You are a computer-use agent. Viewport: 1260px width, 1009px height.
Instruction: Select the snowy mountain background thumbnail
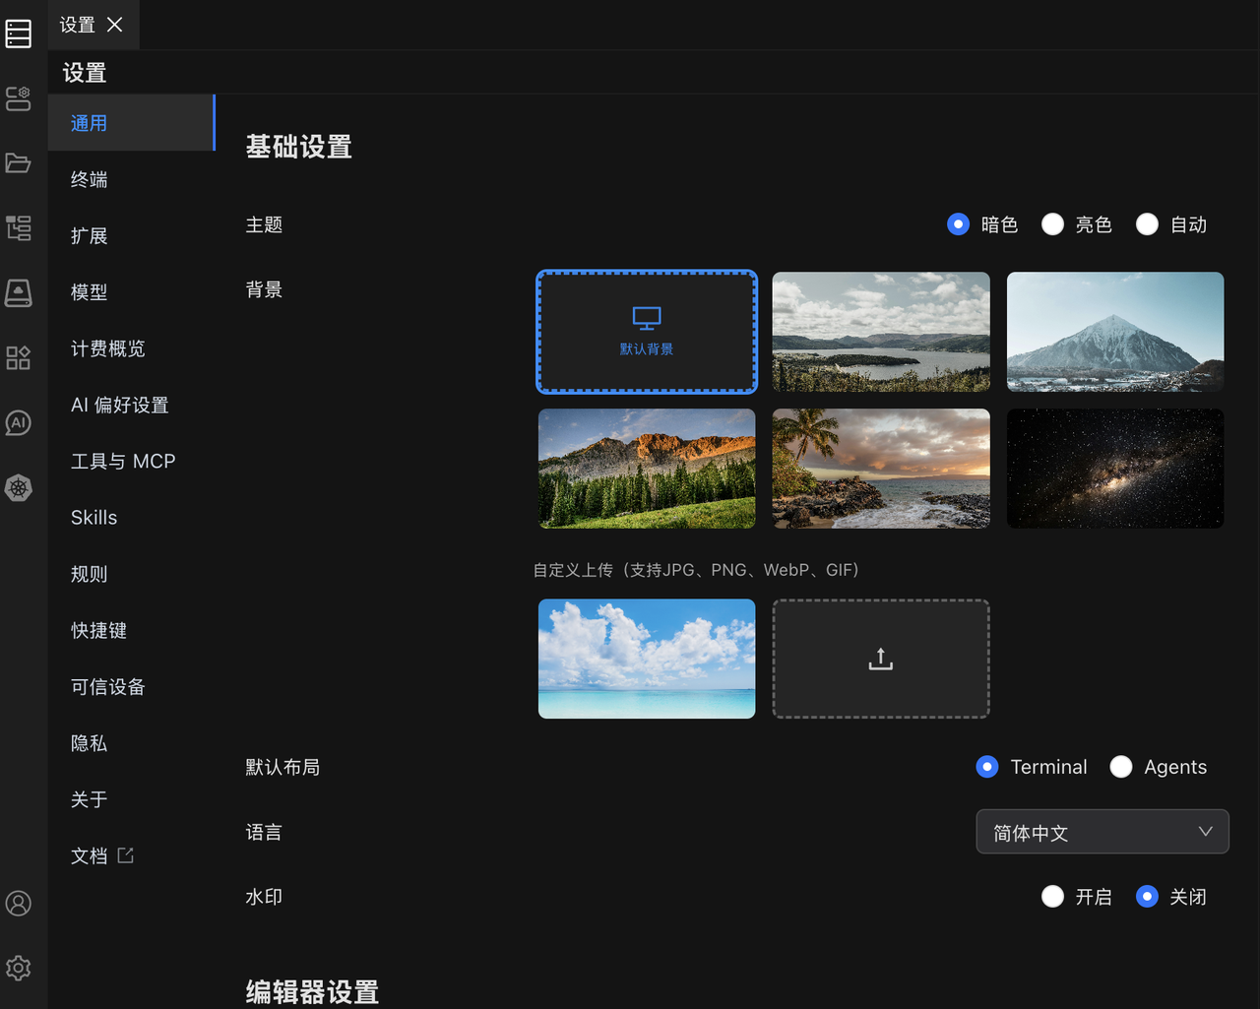click(1114, 332)
